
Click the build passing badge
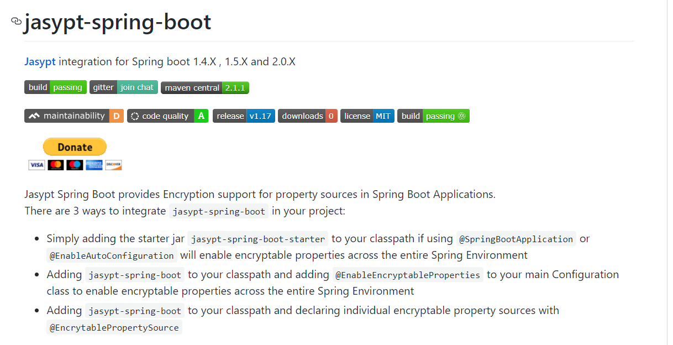55,87
